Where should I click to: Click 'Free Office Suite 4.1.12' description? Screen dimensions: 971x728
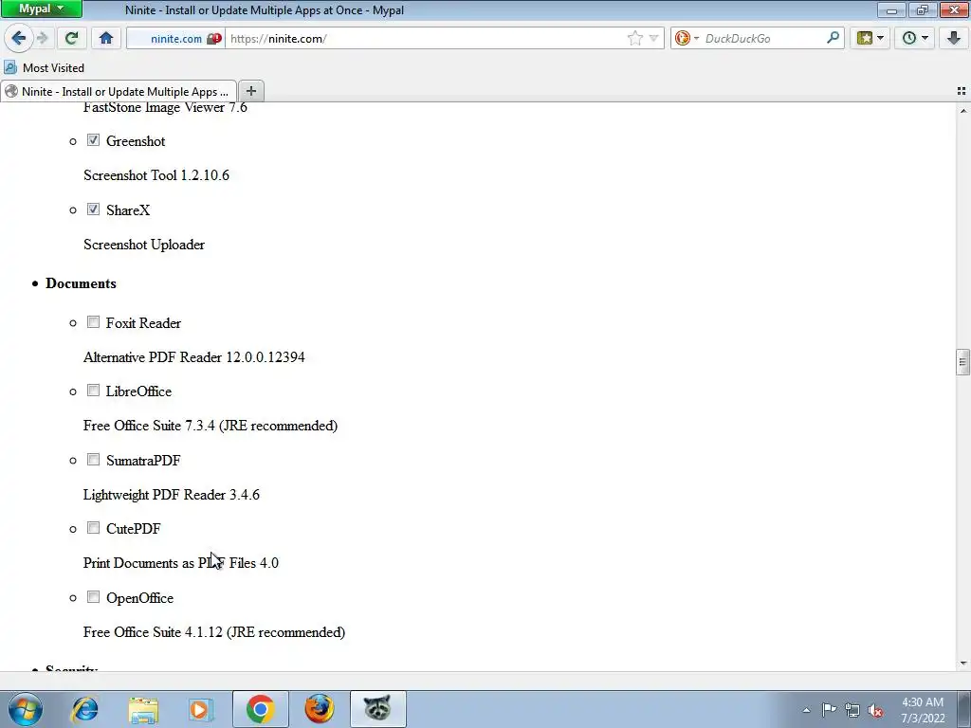pos(214,632)
